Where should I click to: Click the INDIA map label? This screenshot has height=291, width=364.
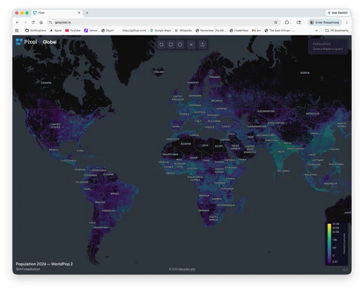click(281, 151)
